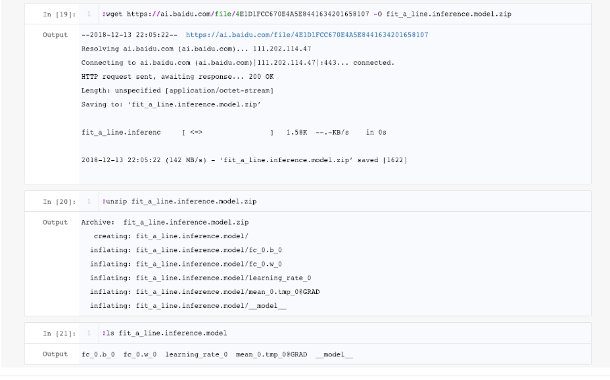Click fc_0.b_0 in the ls output
Screen dimensions: 610x380
(x=98, y=354)
